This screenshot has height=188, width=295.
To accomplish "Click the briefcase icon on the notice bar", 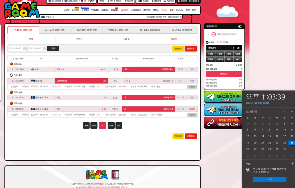I will click(43, 17).
